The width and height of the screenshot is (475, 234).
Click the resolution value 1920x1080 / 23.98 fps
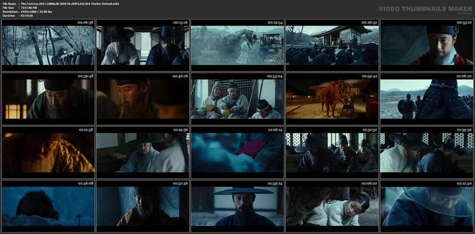point(36,11)
